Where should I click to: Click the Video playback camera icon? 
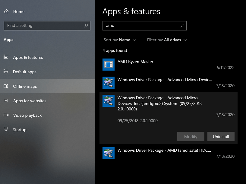coord(6,115)
